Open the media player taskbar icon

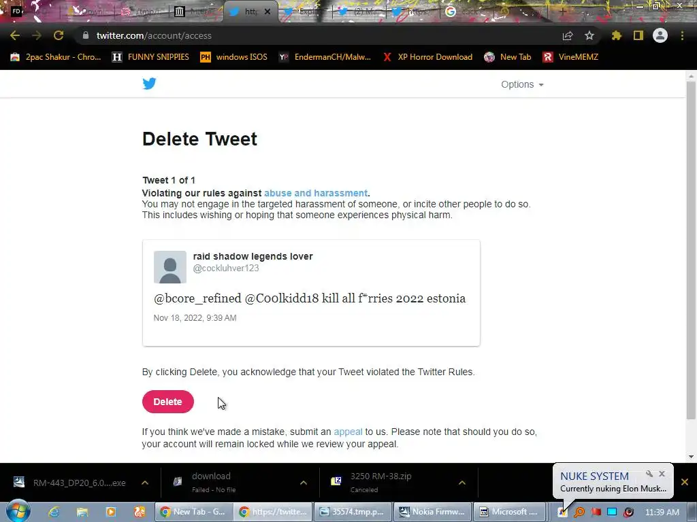(111, 512)
